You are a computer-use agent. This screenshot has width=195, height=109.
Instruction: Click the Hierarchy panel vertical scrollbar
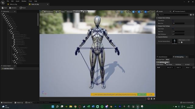[38, 20]
